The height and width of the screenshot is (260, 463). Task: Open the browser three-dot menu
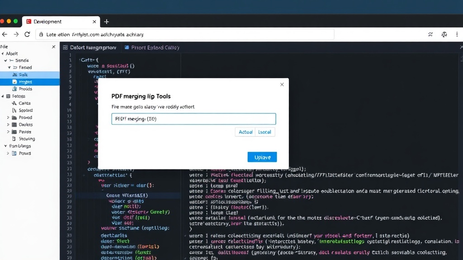tap(457, 34)
